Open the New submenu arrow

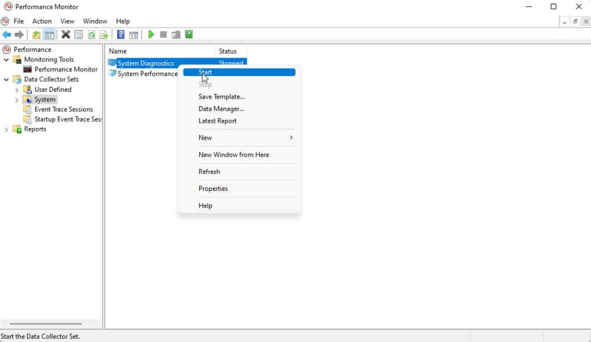coord(291,137)
